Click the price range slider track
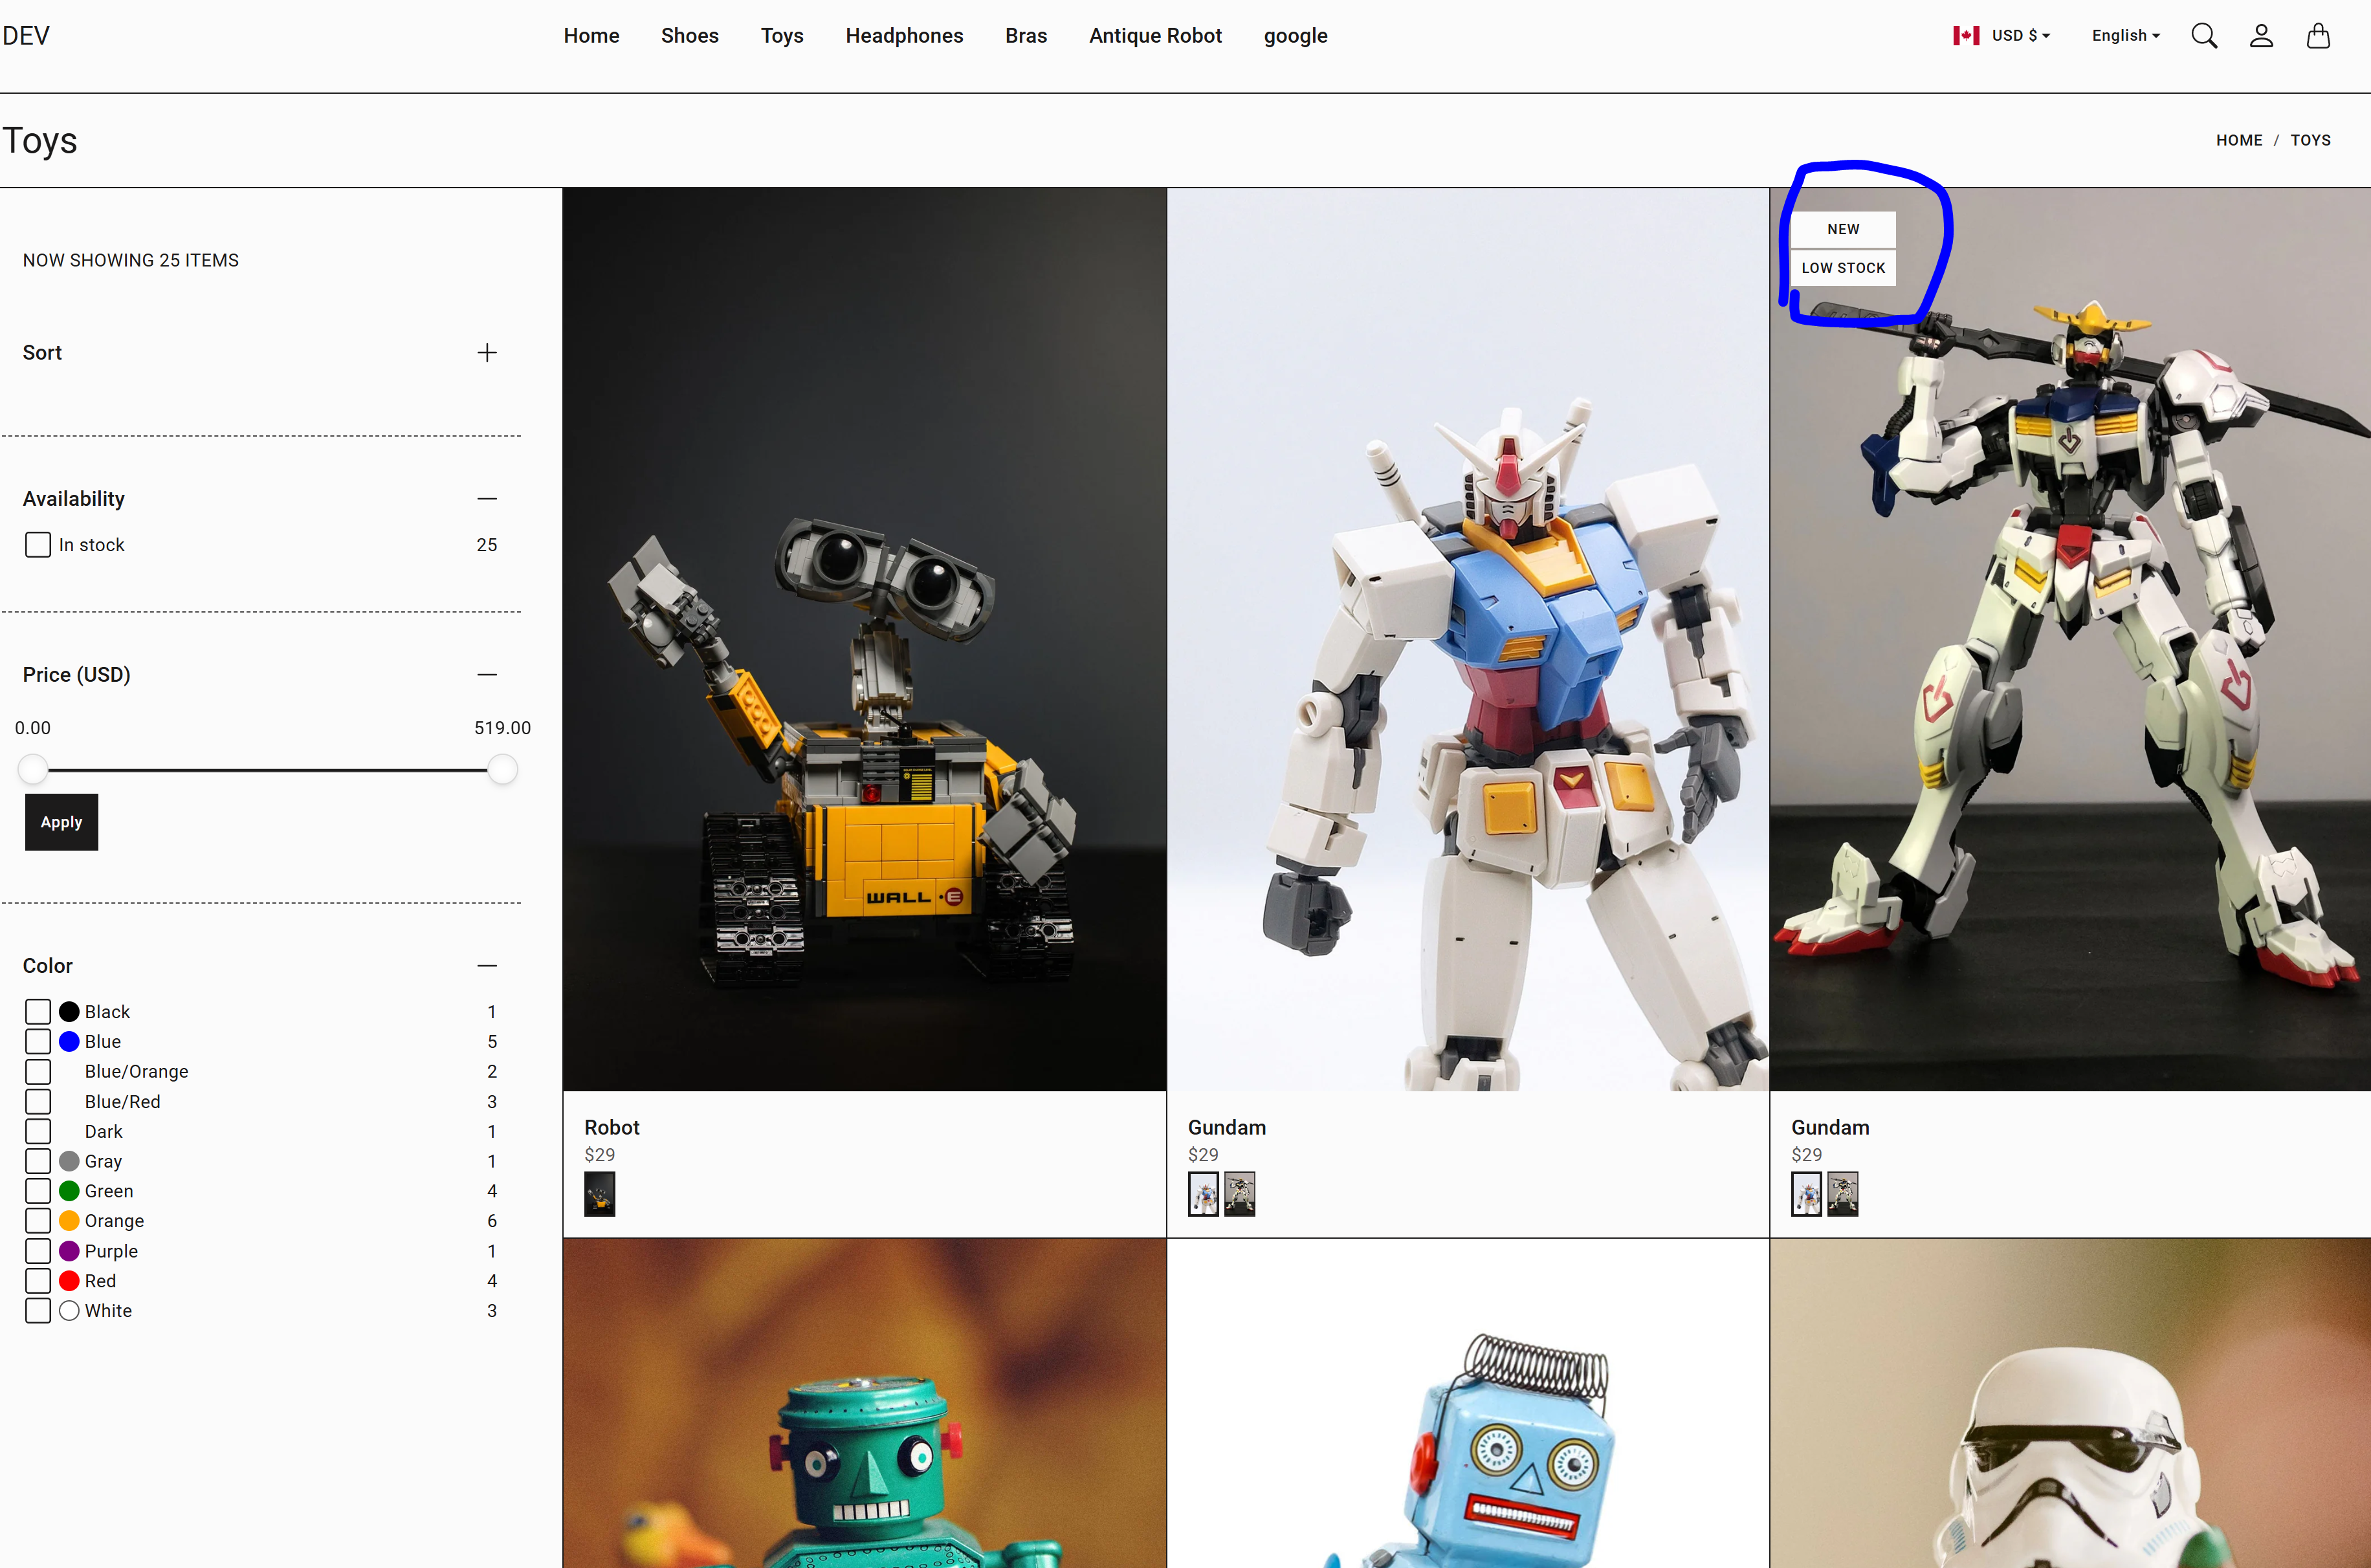Viewport: 2371px width, 1568px height. [267, 770]
